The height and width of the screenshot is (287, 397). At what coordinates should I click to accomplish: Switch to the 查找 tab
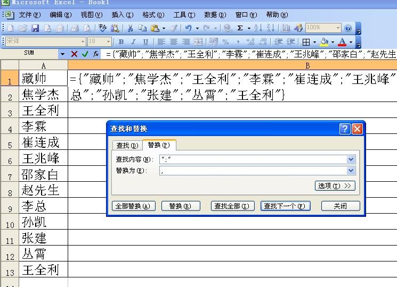(127, 146)
